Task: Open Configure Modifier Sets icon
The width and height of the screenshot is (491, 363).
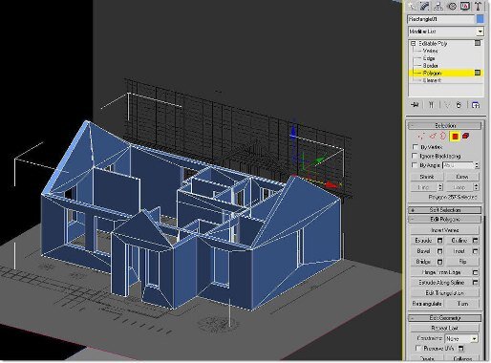Action: point(476,105)
